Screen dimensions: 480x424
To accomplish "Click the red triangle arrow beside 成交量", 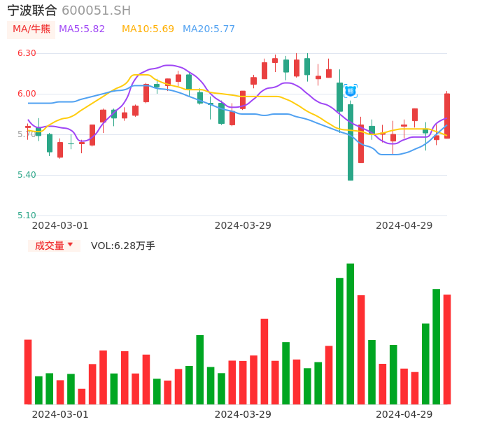I will click(x=71, y=244).
